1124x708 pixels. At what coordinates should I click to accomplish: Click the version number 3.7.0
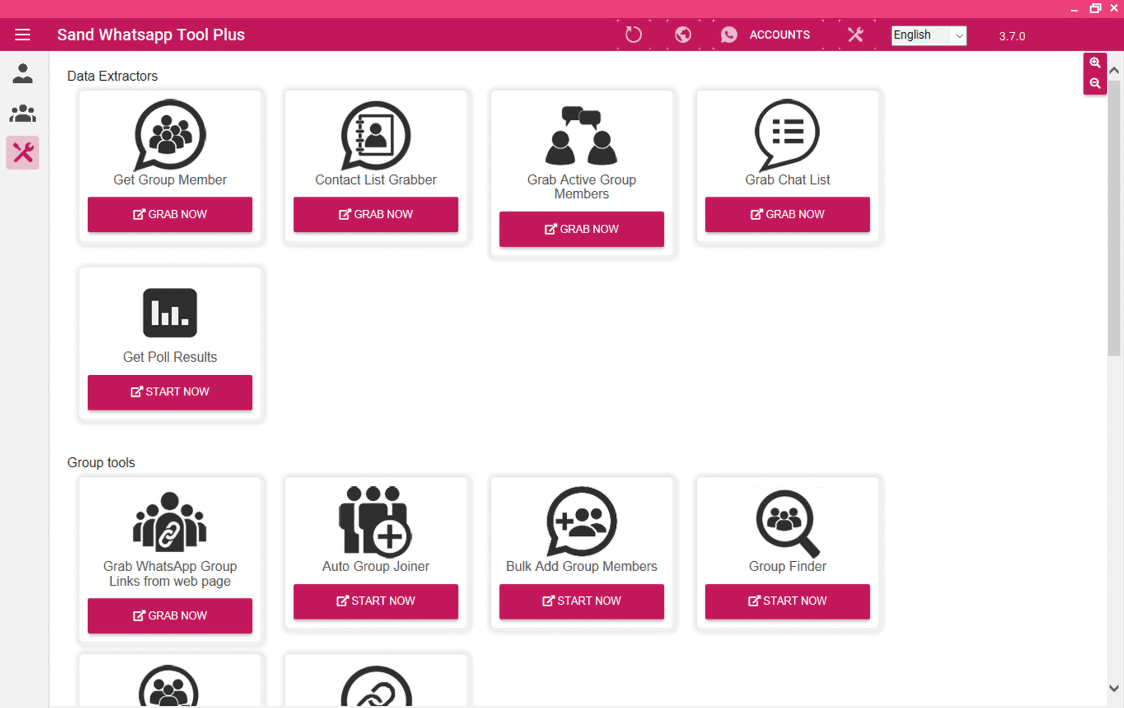pos(1012,36)
